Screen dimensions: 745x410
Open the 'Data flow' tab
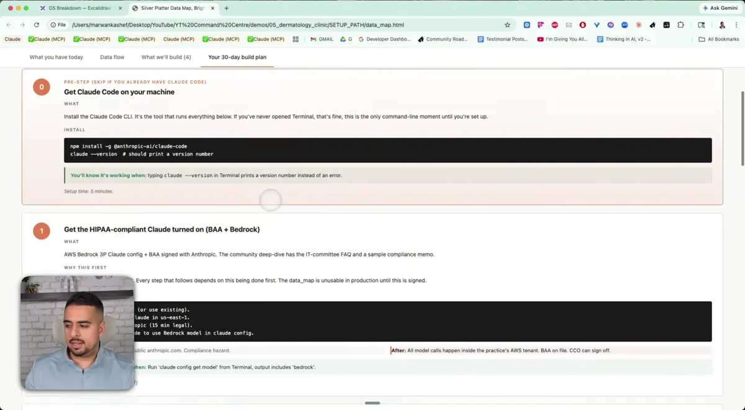pos(112,57)
